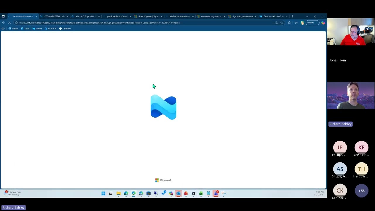Close the Automatic registration tab

pos(224,16)
